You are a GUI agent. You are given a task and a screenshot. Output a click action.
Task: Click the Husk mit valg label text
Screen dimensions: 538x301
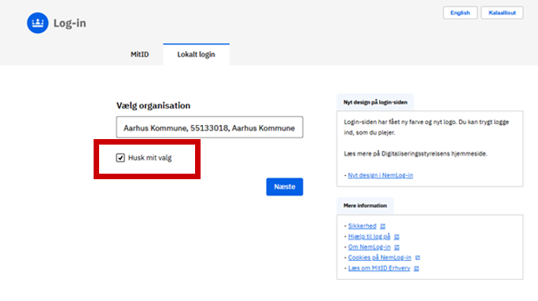click(x=149, y=158)
